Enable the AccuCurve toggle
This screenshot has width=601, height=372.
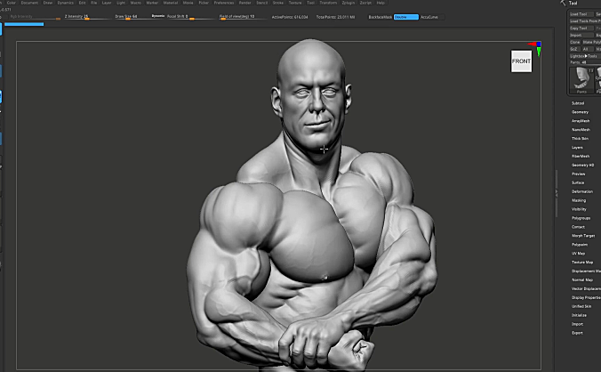431,17
